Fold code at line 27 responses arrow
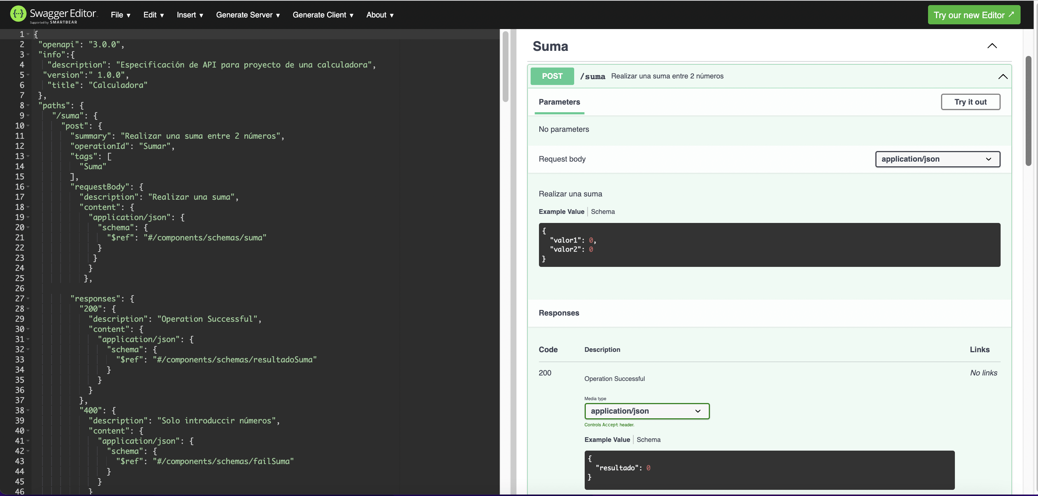The width and height of the screenshot is (1038, 496). [28, 299]
